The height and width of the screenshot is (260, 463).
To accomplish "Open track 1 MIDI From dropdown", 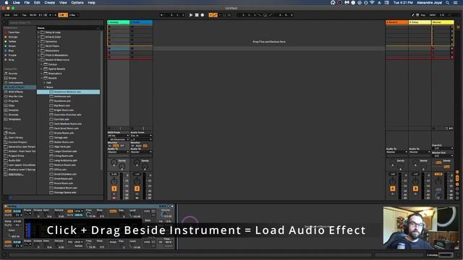I will 118,136.
